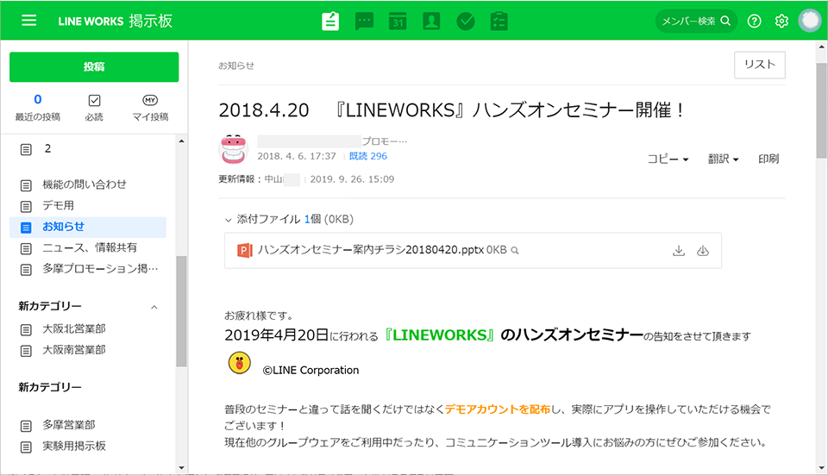This screenshot has width=828, height=475.
Task: Open the hamburger menu
Action: click(29, 21)
